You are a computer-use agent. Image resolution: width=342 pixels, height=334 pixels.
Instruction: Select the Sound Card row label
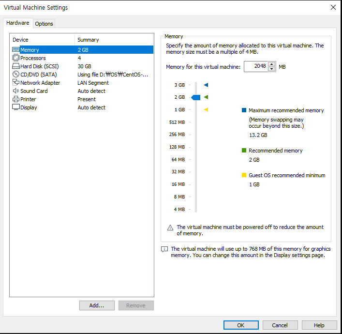(x=34, y=91)
